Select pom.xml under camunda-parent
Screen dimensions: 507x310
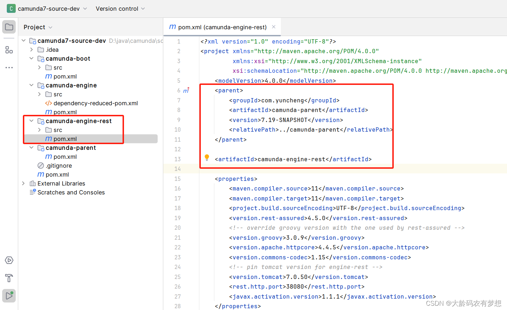[x=65, y=157]
